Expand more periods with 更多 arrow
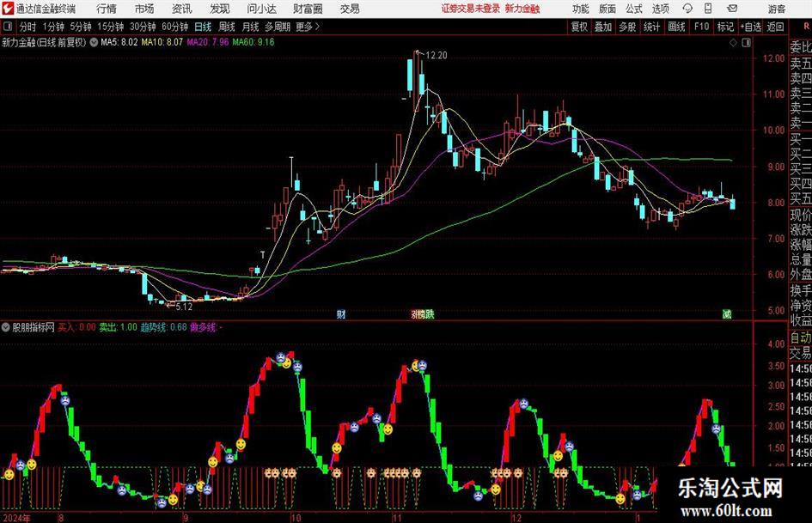This screenshot has height=523, width=812. tap(308, 27)
